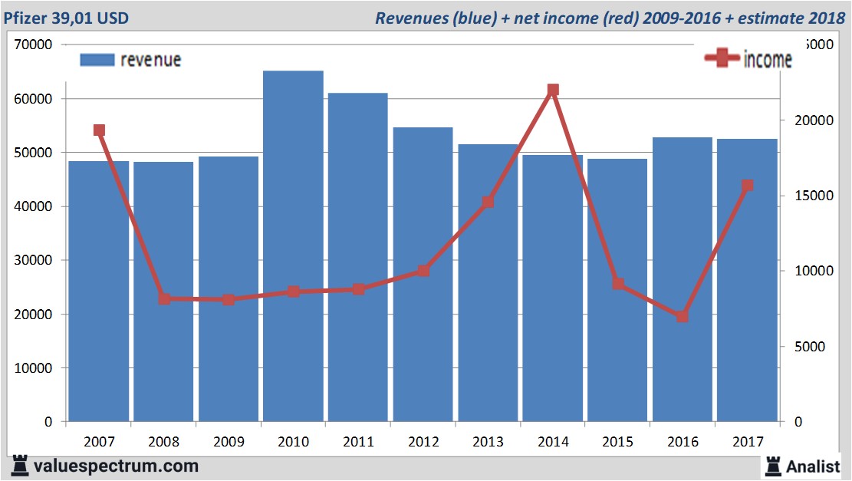Select the 2014 revenue bar
The image size is (852, 481).
point(553,288)
